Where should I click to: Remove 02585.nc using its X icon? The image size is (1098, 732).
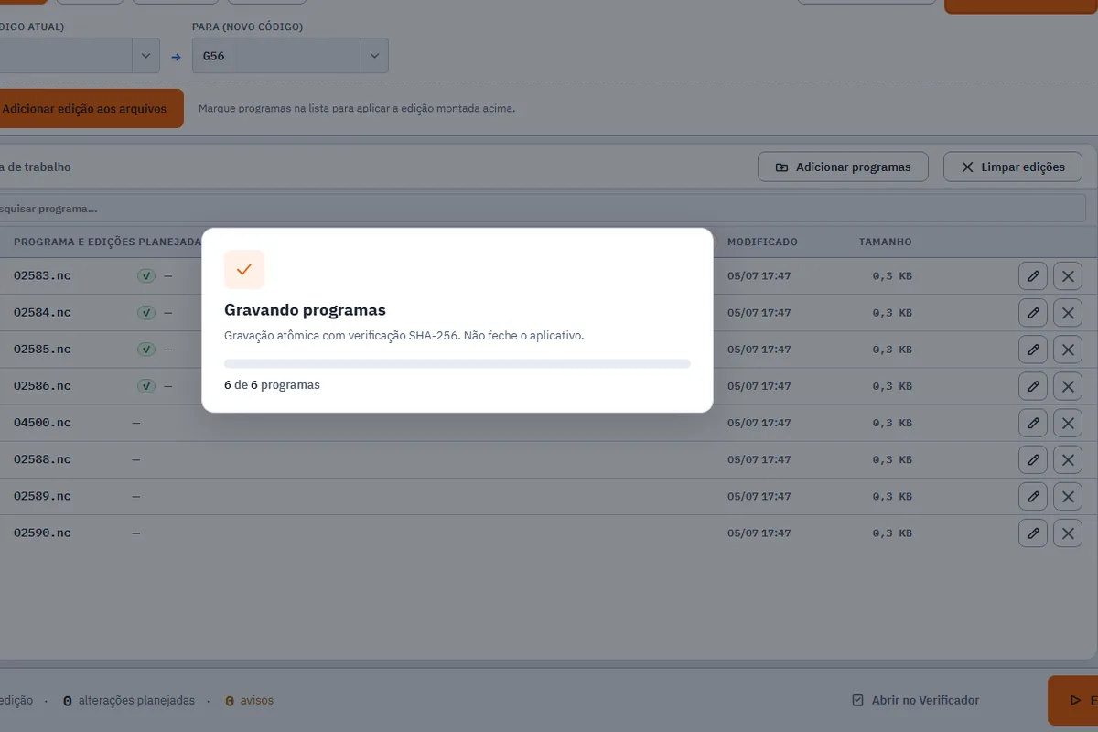click(x=1068, y=349)
